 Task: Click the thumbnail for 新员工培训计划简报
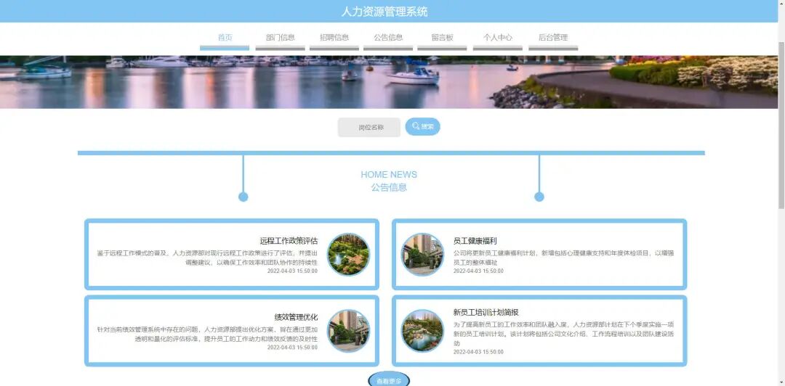[x=422, y=331]
